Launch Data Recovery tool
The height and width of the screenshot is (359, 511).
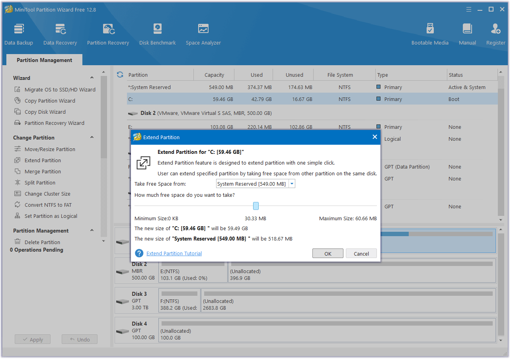click(x=60, y=34)
